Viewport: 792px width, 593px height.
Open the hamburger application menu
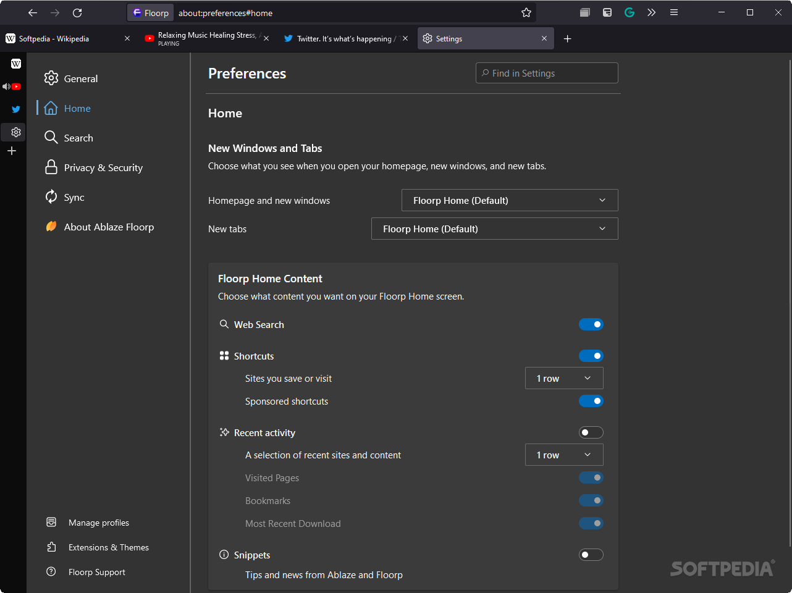coord(674,12)
